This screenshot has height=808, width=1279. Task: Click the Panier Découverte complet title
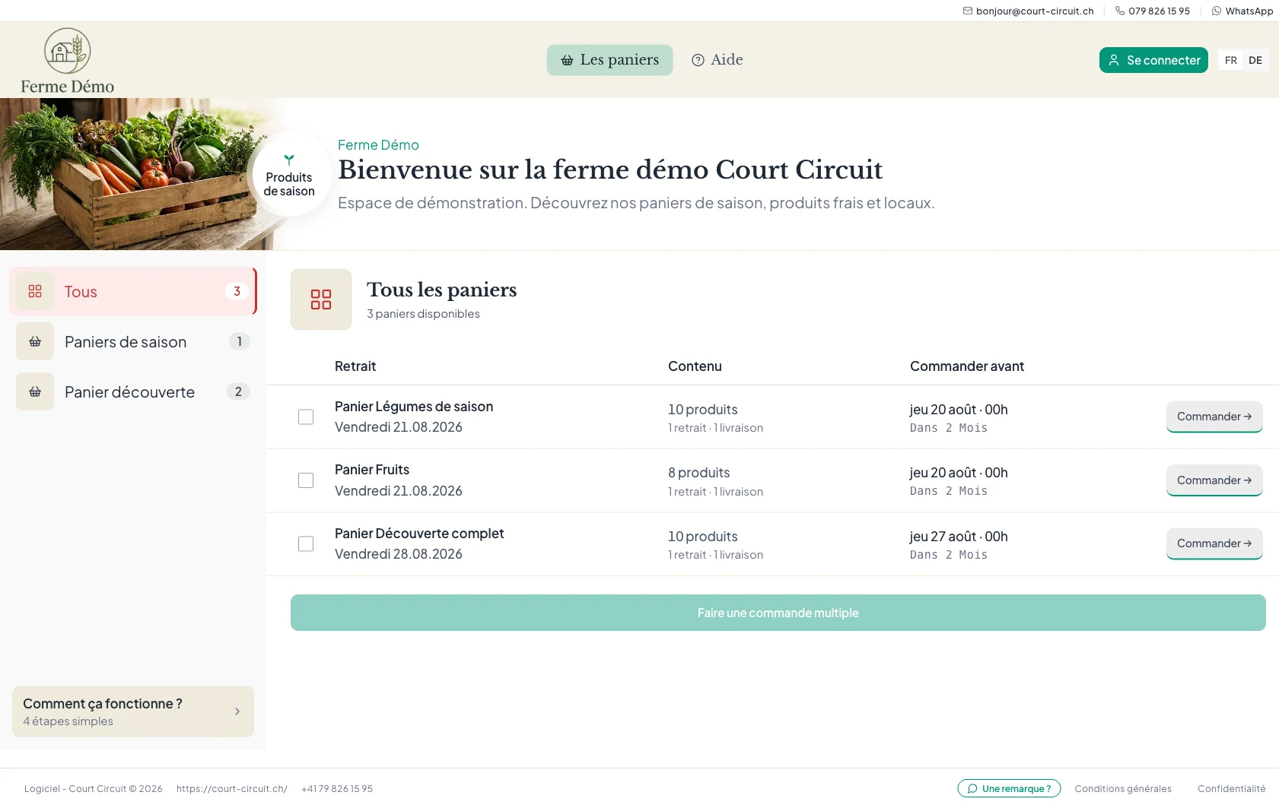[x=419, y=534]
